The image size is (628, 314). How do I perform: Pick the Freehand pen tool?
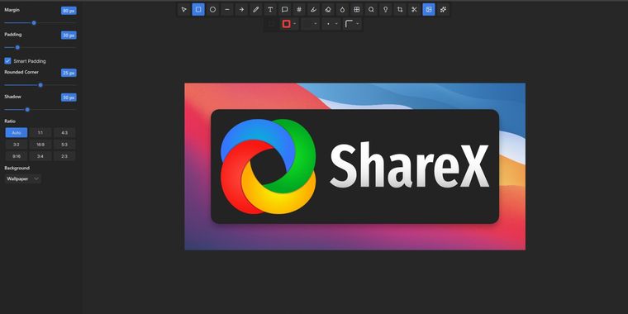coord(256,10)
